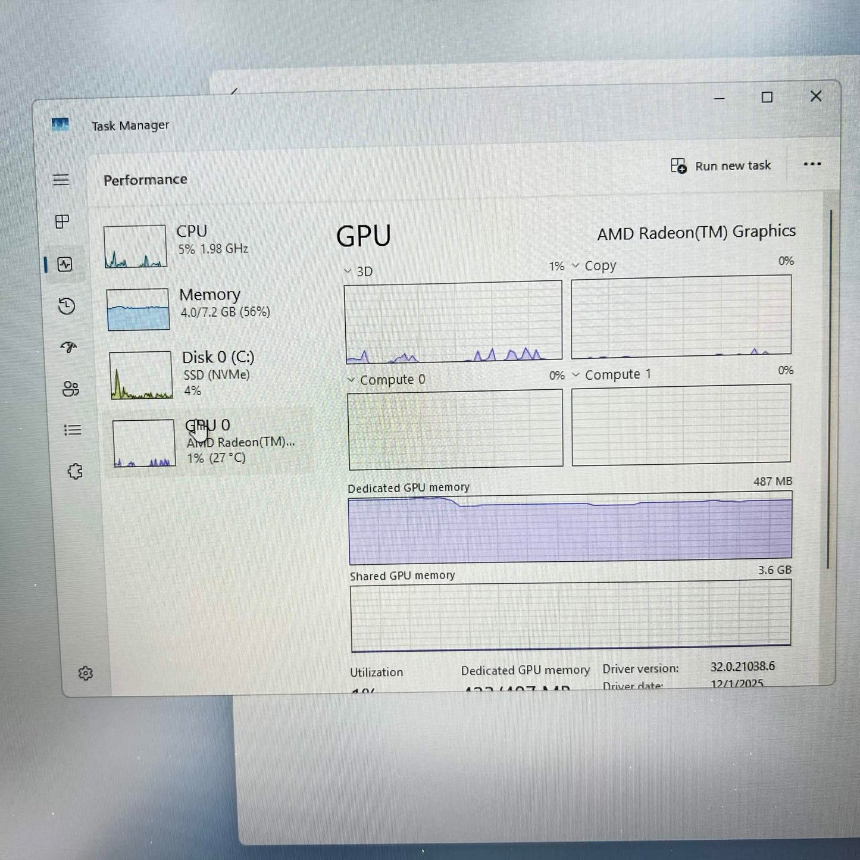Open the Processes page icon
This screenshot has height=860, width=860.
click(62, 222)
